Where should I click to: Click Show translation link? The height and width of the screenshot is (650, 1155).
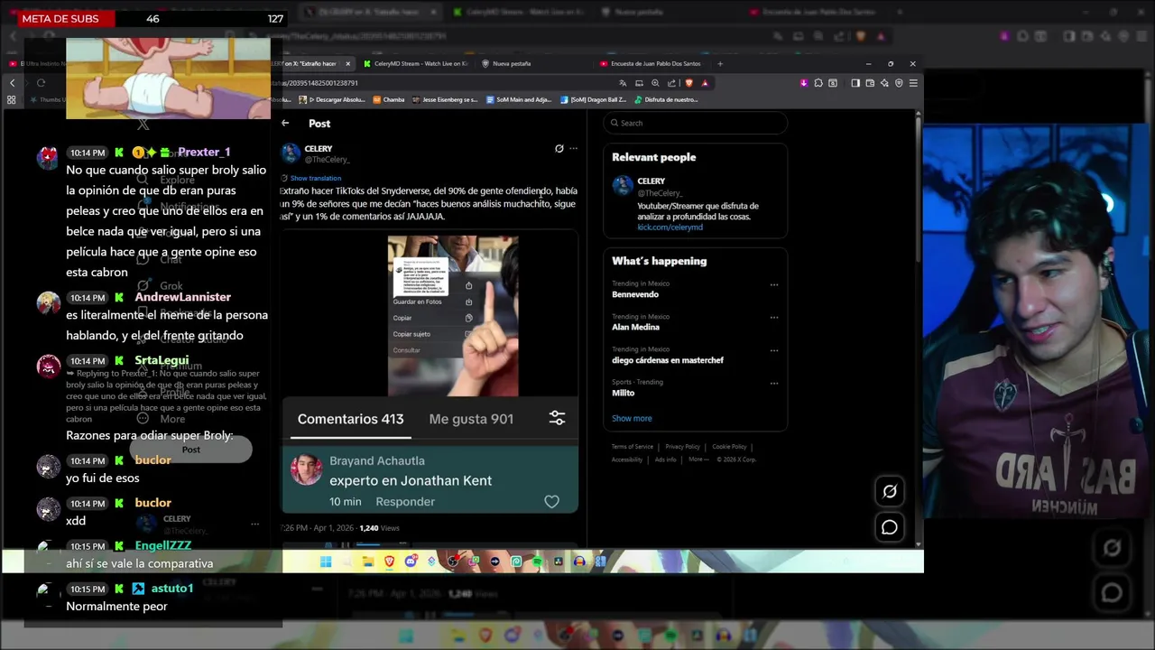pos(315,178)
